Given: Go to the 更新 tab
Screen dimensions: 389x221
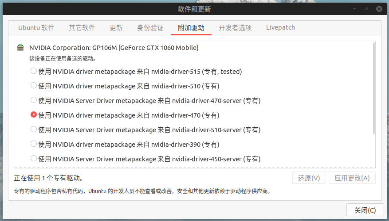Looking at the screenshot, I should (116, 28).
